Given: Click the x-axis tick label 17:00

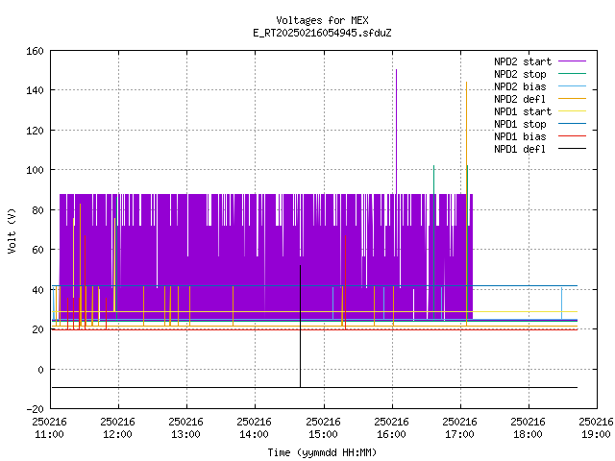Looking at the screenshot, I should tap(459, 434).
